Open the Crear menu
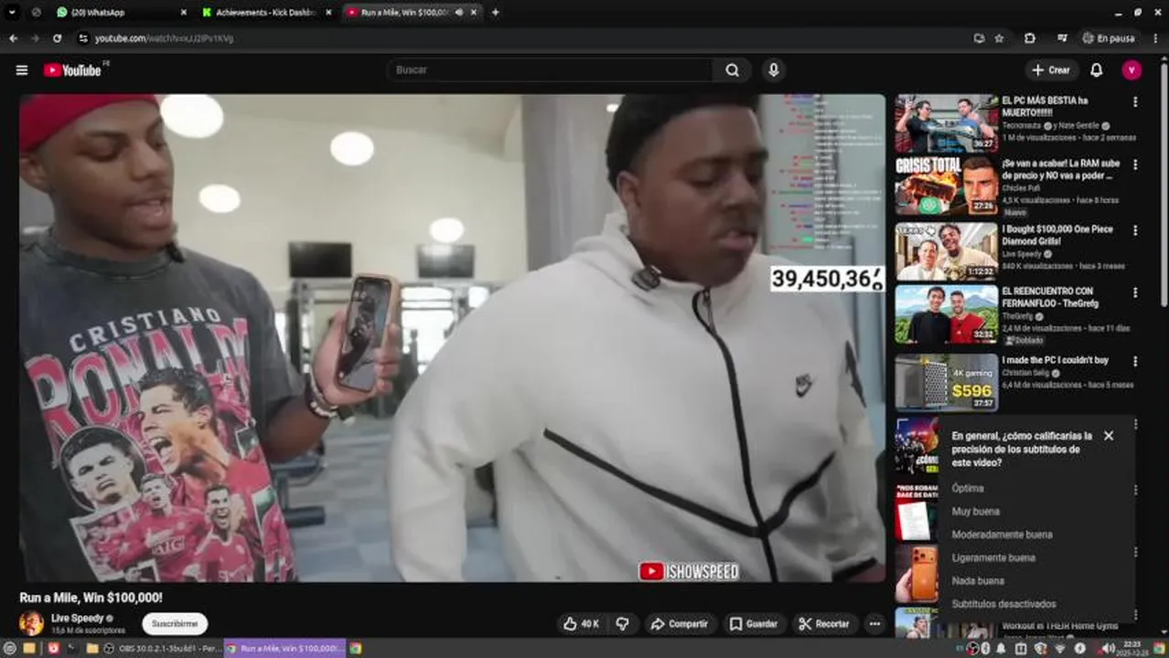Viewport: 1169px width, 658px height. click(x=1051, y=70)
